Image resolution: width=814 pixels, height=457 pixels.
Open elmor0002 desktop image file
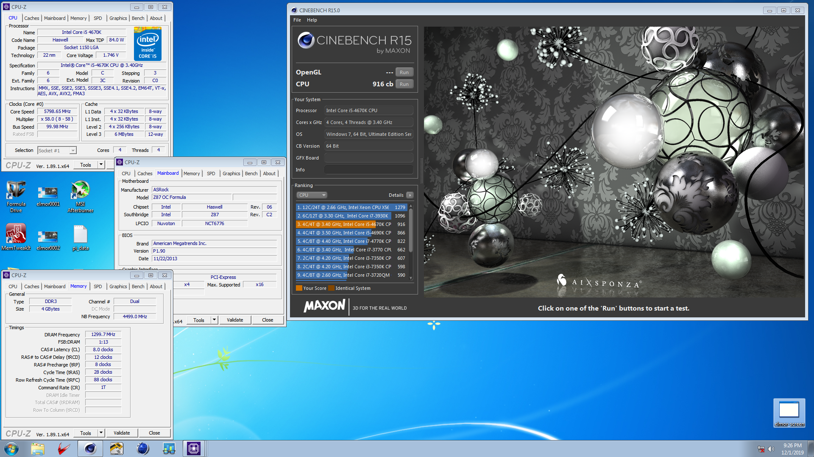(x=48, y=240)
